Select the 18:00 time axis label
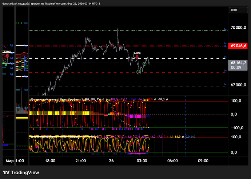The height and width of the screenshot is (179, 251). (x=50, y=160)
